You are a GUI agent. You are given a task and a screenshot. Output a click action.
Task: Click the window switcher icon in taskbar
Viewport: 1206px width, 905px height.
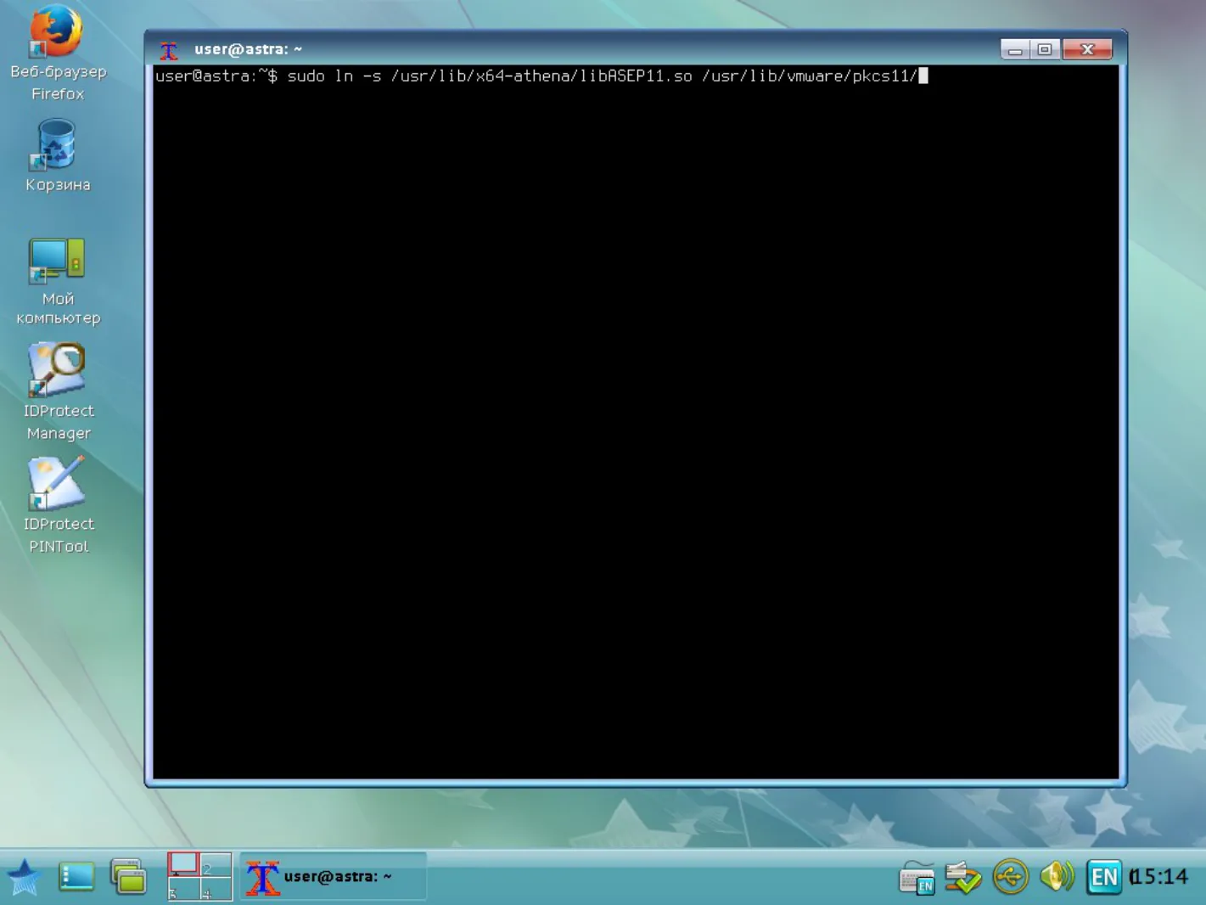click(x=129, y=877)
